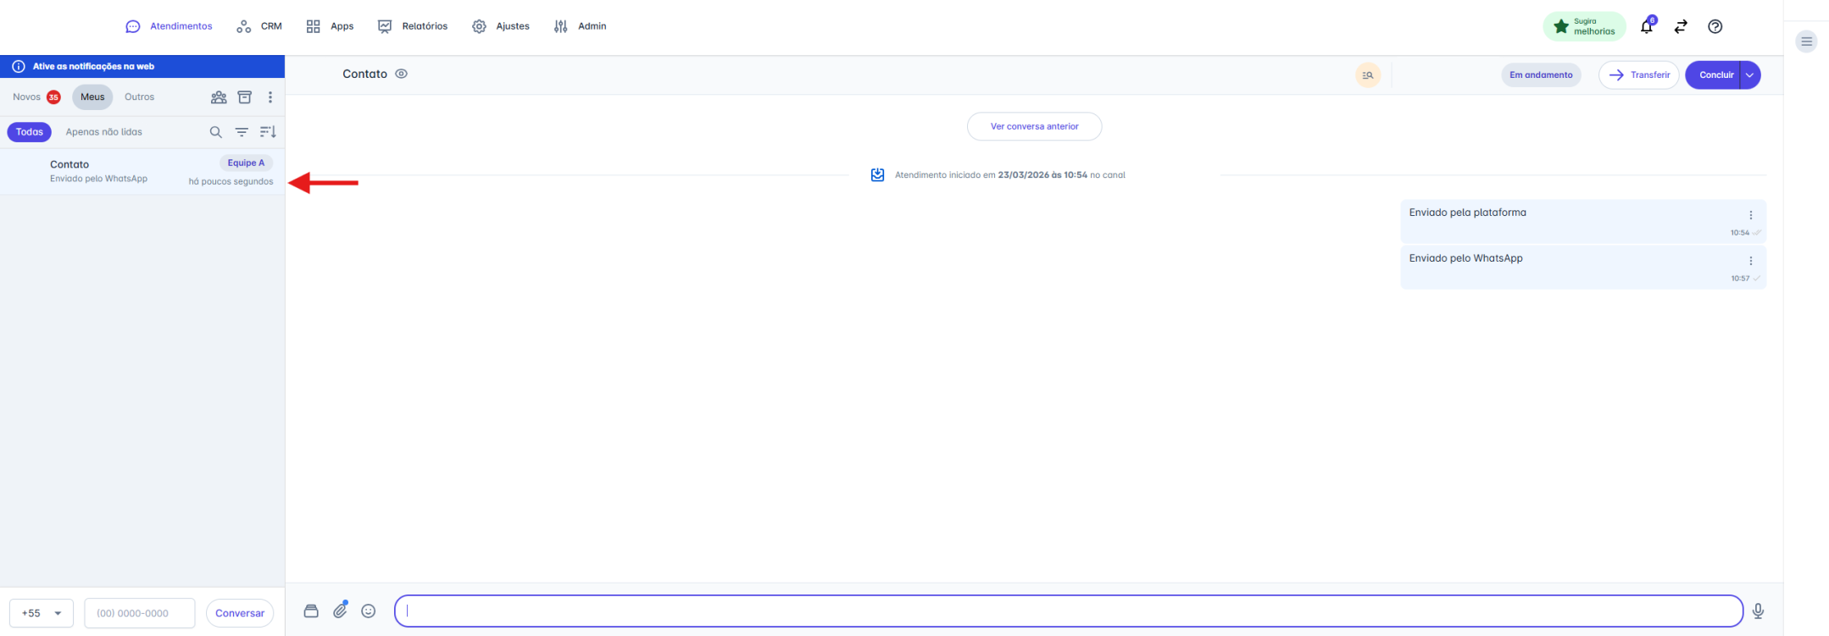Open the Relatórios menu
1829x636 pixels.
413,26
